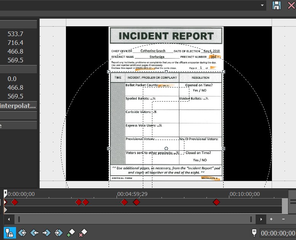Screen dimensions: 296x240
Task: Select the keyframe just after 00:04:59;29
Action: (124, 202)
